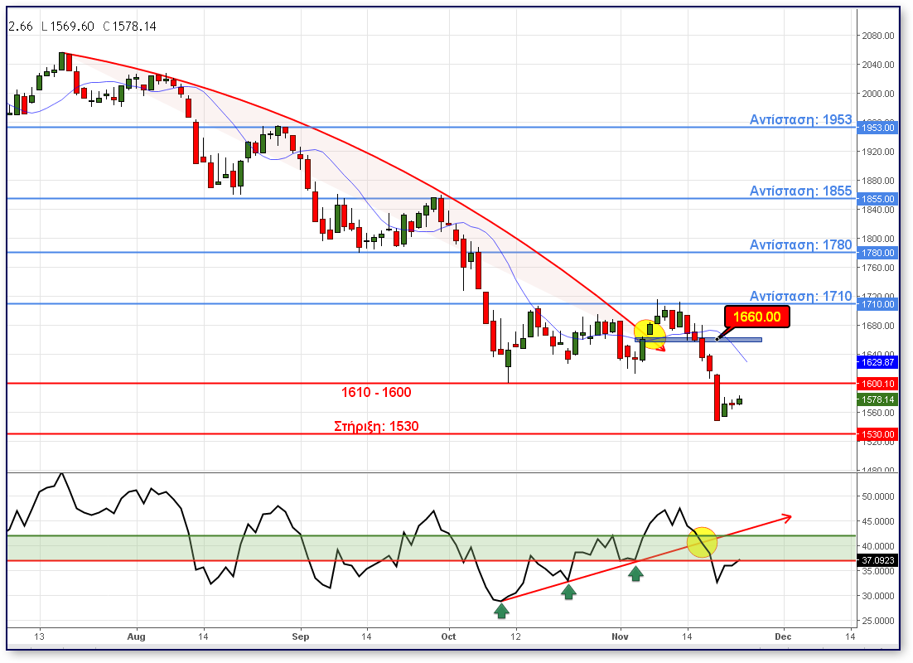The image size is (913, 663).
Task: Click the blue 1629.87 moving average tag
Action: pos(877,362)
